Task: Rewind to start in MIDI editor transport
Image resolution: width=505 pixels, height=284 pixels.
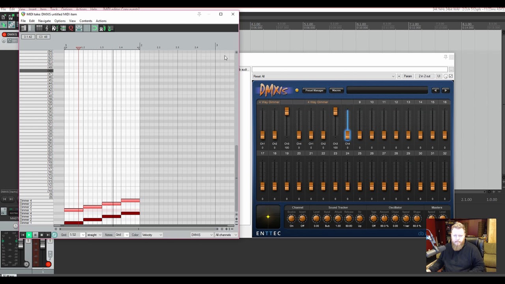Action: click(22, 235)
